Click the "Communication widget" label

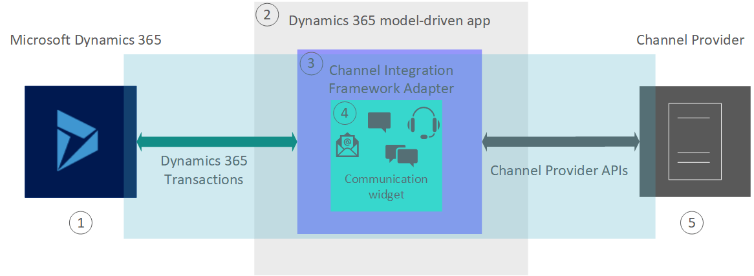point(386,186)
